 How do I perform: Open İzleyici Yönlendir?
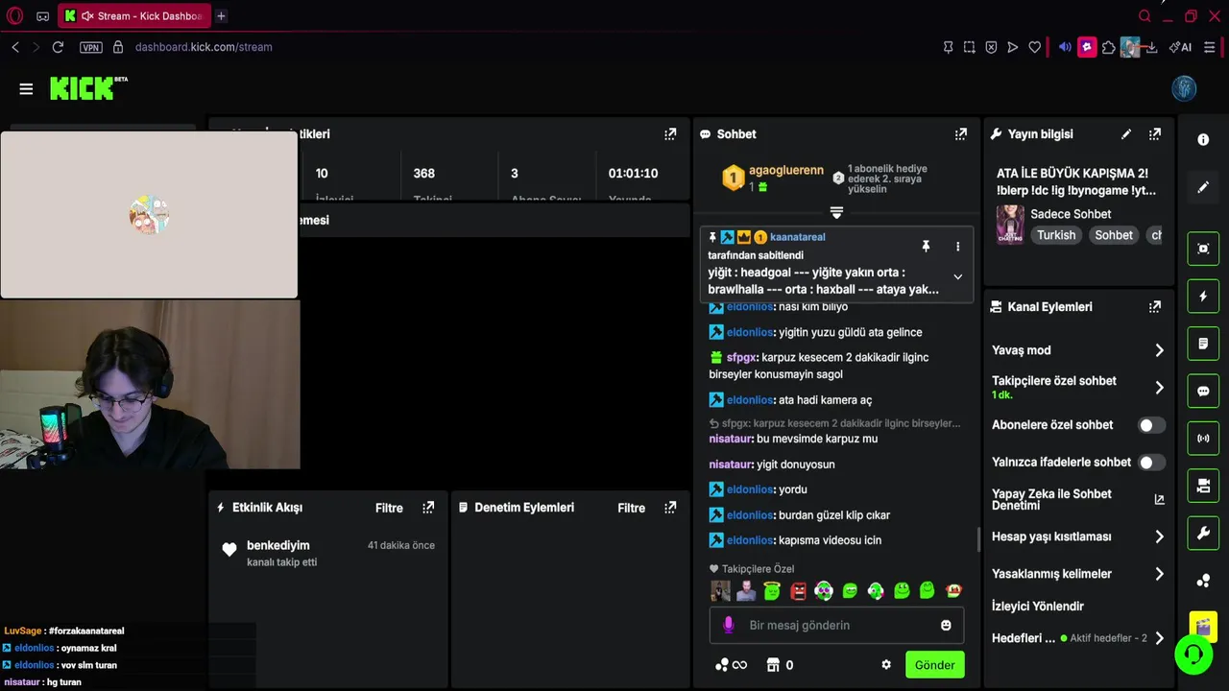(x=1038, y=607)
